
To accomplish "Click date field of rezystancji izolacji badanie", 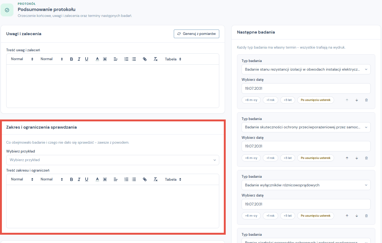I will [x=306, y=88].
